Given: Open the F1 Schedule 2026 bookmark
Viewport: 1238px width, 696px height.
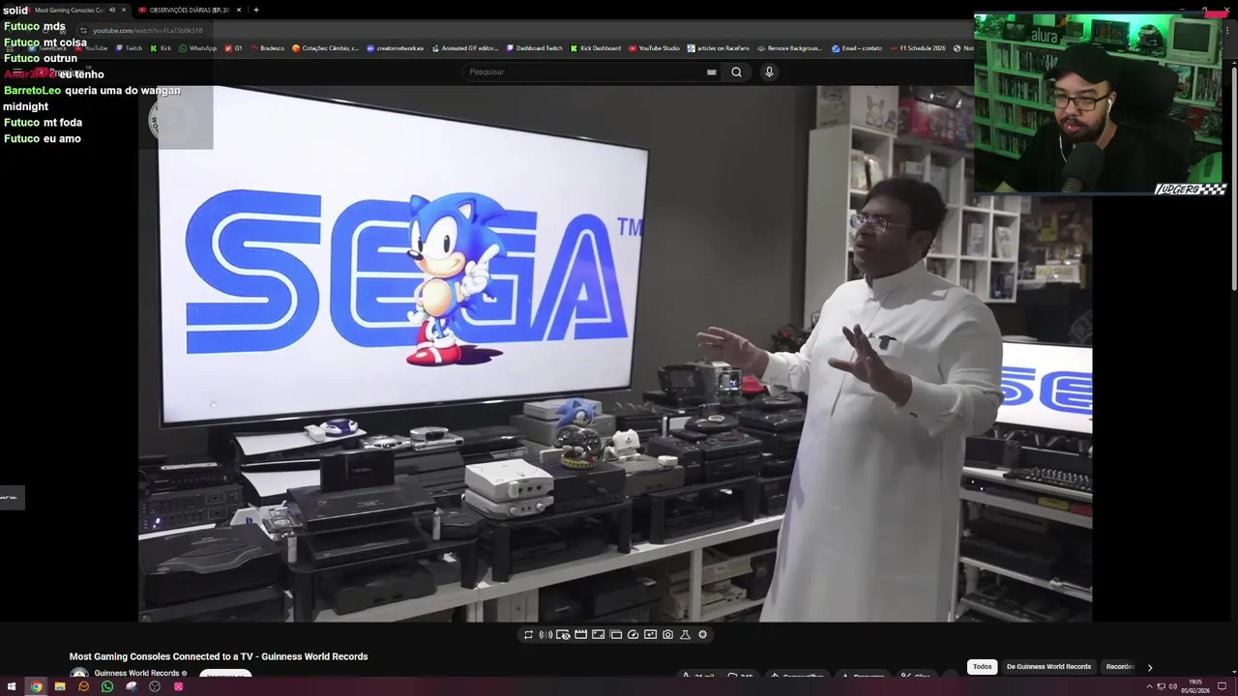Looking at the screenshot, I should (919, 48).
